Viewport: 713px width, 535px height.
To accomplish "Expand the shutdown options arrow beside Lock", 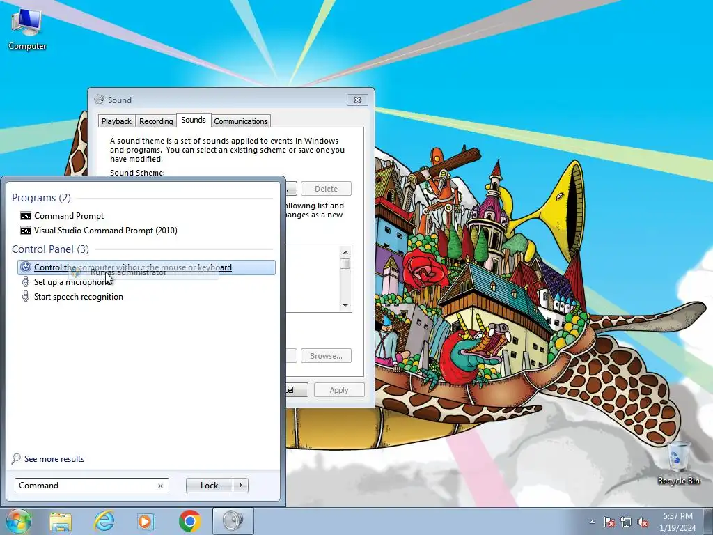I will [240, 486].
